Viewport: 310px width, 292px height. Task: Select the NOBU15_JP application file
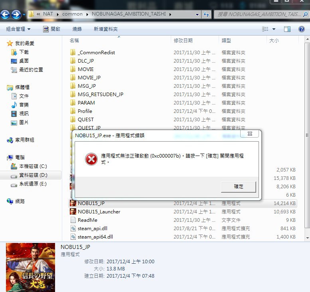coord(91,203)
